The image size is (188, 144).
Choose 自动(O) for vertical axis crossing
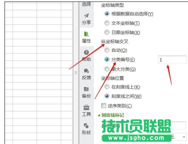click(107, 50)
